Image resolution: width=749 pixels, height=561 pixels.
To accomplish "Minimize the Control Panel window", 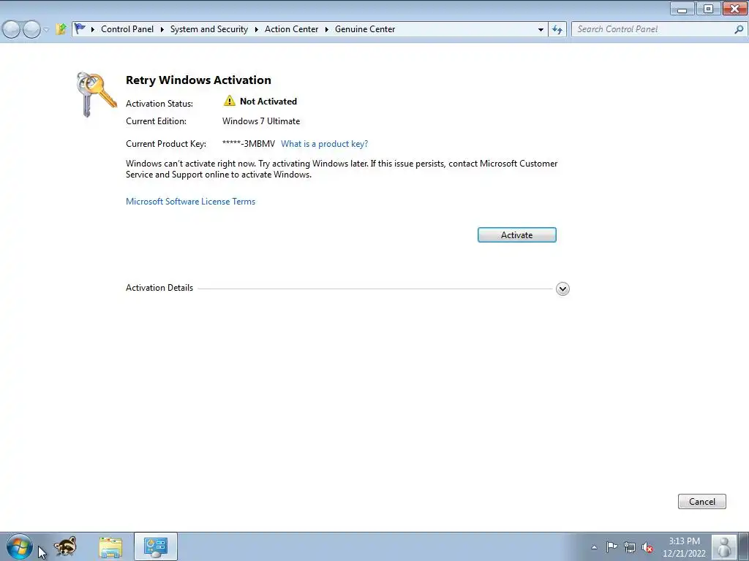I will [682, 9].
